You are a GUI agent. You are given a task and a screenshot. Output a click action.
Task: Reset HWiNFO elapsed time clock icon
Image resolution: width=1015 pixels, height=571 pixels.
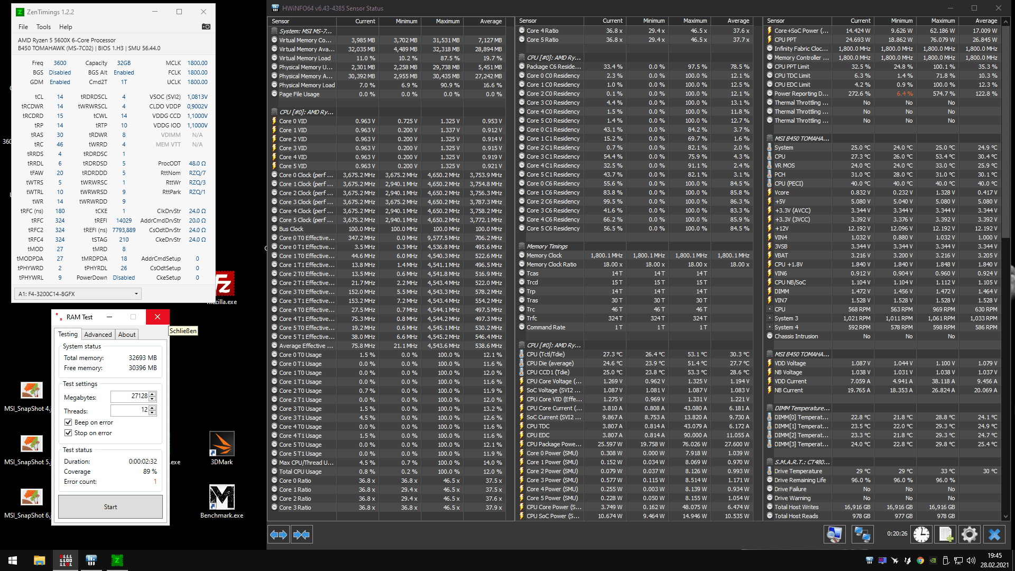(921, 535)
